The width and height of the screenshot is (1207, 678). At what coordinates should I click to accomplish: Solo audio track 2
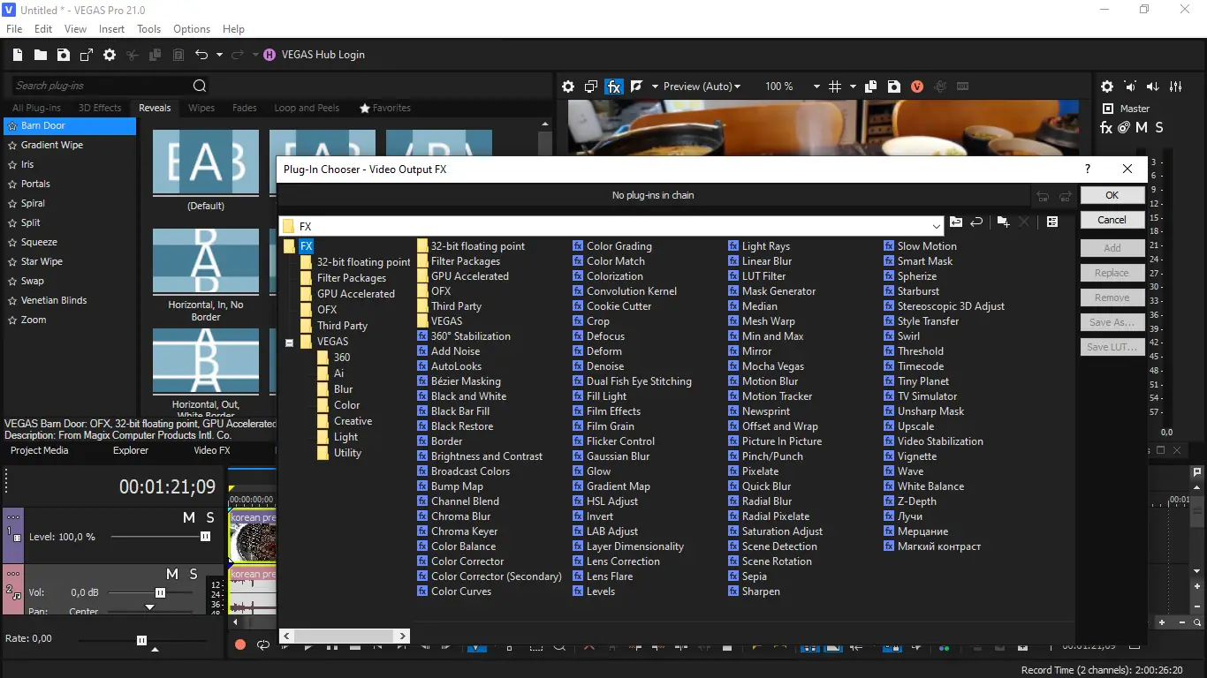point(194,575)
